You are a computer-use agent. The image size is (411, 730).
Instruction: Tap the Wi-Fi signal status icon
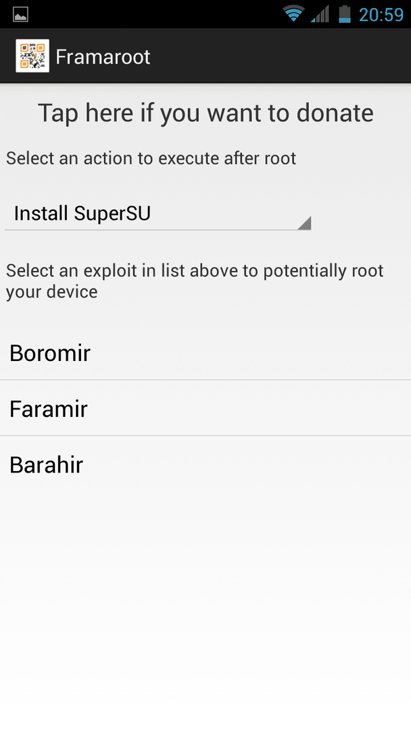pos(293,14)
